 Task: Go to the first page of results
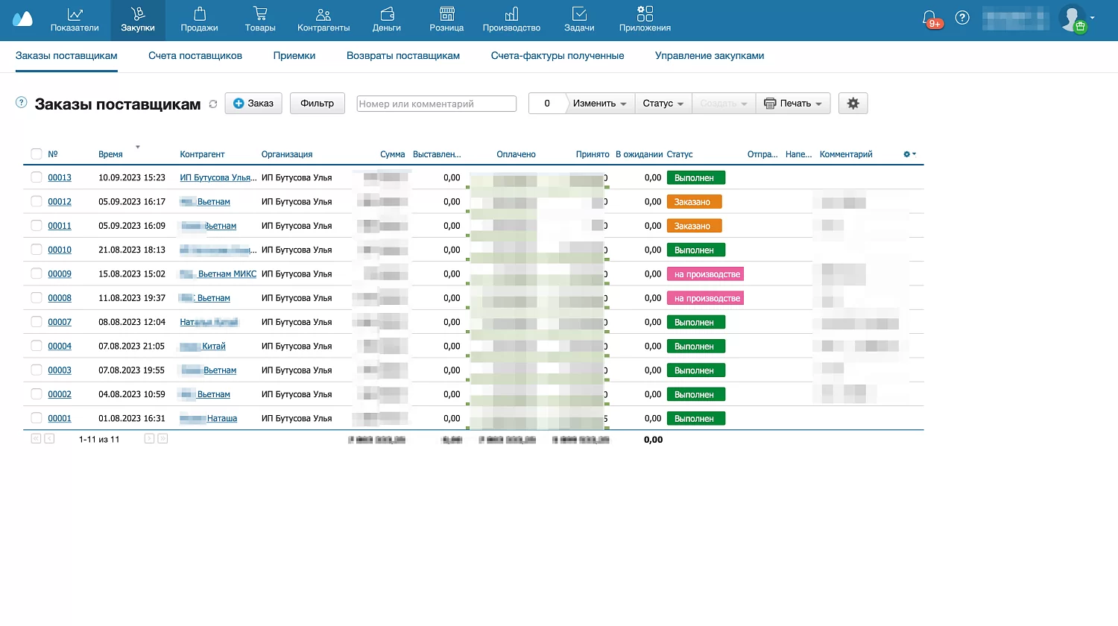coord(36,439)
